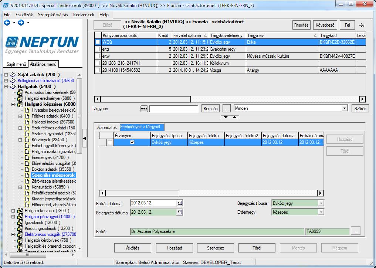Click the Szerkeszt button

(215, 248)
